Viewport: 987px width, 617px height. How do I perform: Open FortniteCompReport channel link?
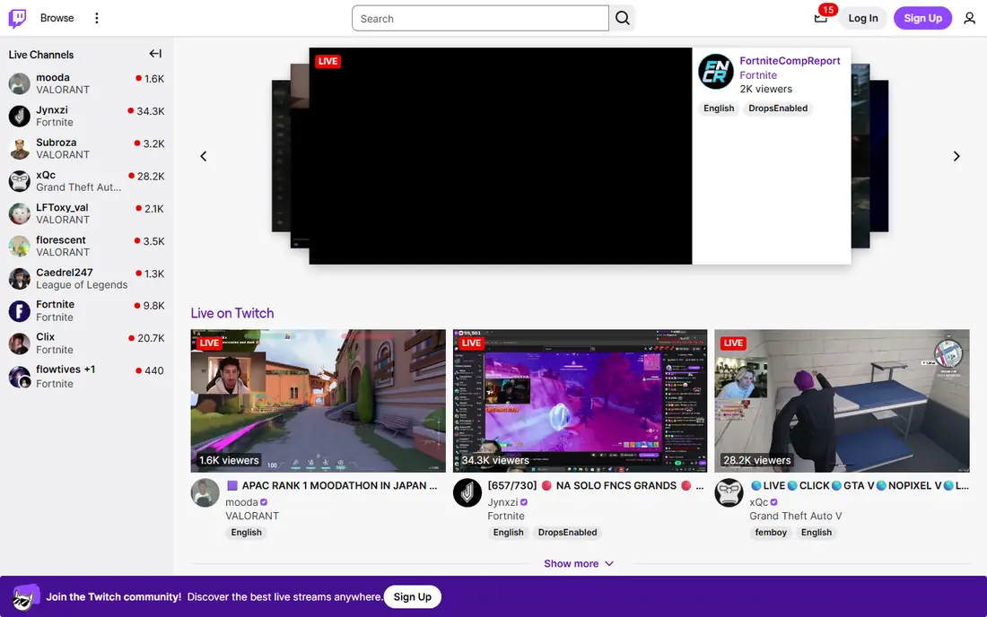(790, 60)
